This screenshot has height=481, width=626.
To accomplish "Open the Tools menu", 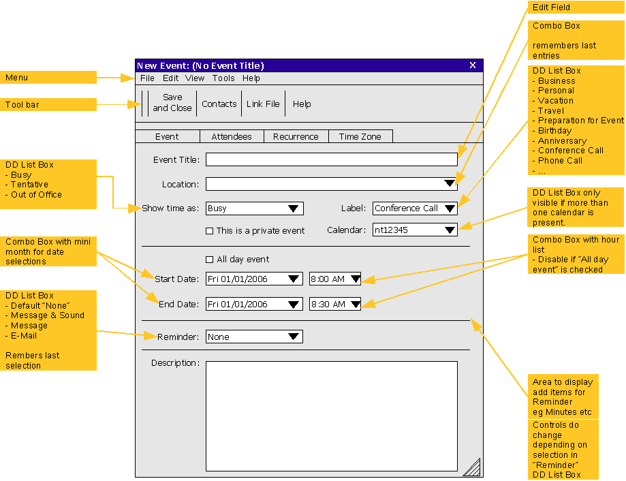I will pos(223,78).
